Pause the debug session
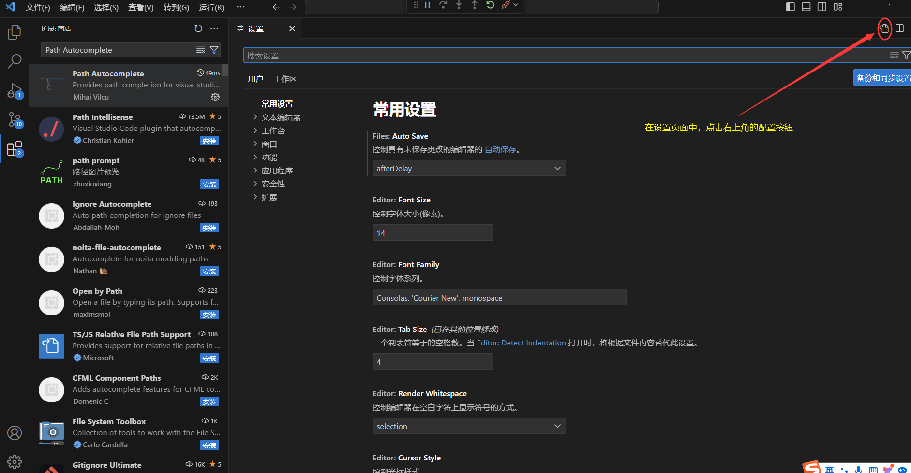This screenshot has height=473, width=911. 427,5
